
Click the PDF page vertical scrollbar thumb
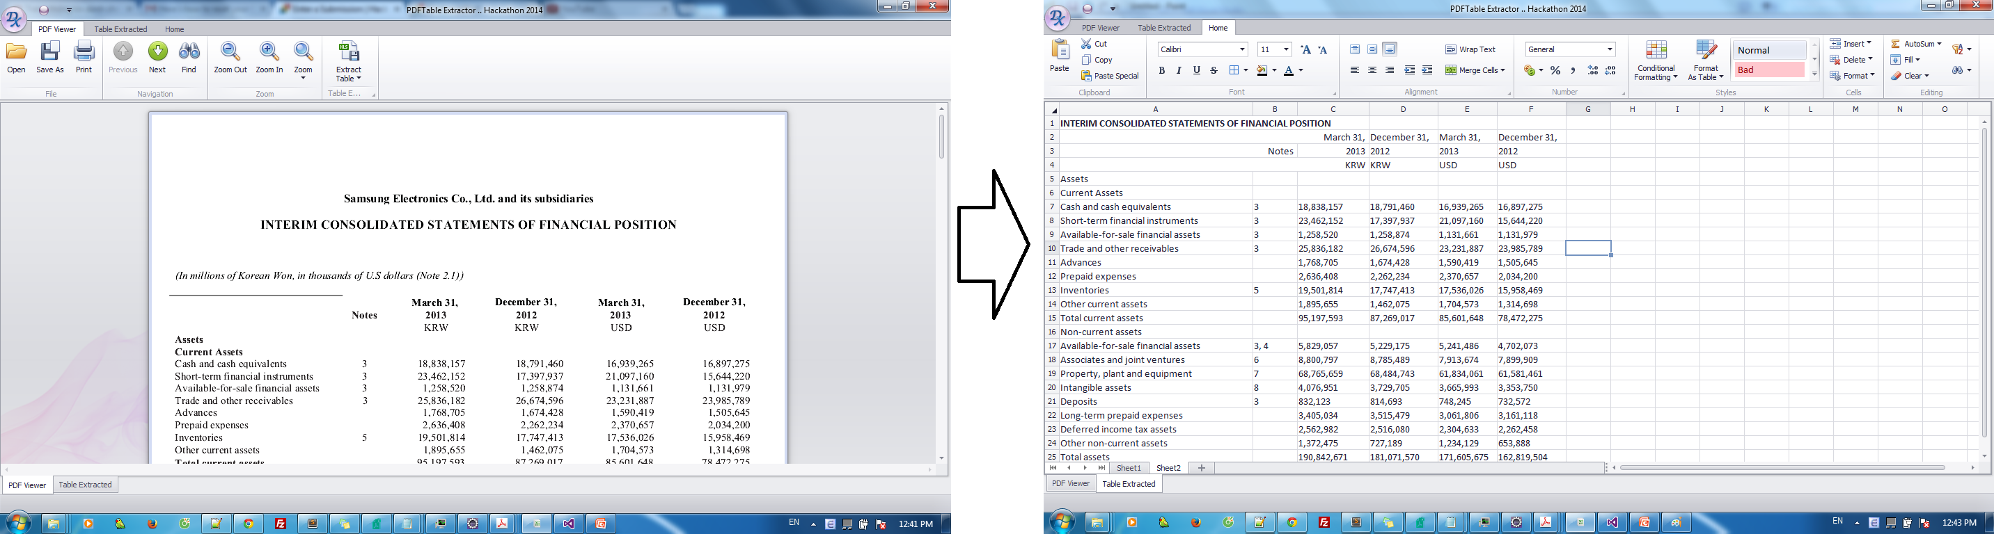[941, 137]
